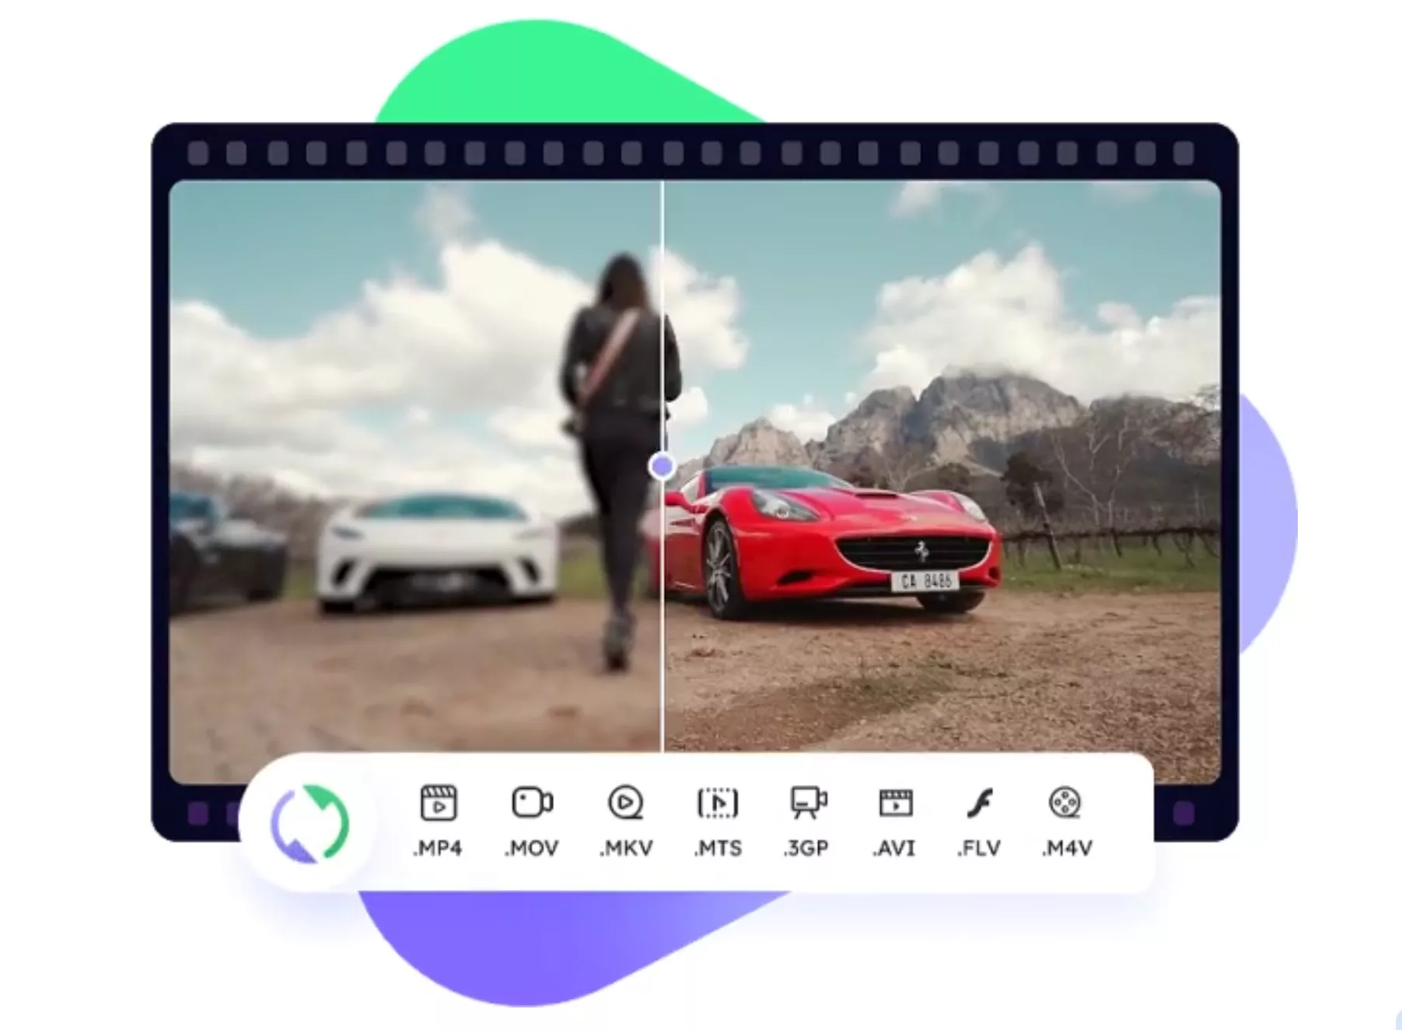Select the MP4 clapperboard icon
The height and width of the screenshot is (1030, 1402).
(438, 803)
